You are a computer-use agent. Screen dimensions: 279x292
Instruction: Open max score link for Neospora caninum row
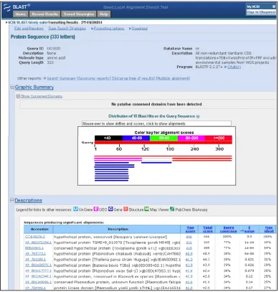coord(189,237)
